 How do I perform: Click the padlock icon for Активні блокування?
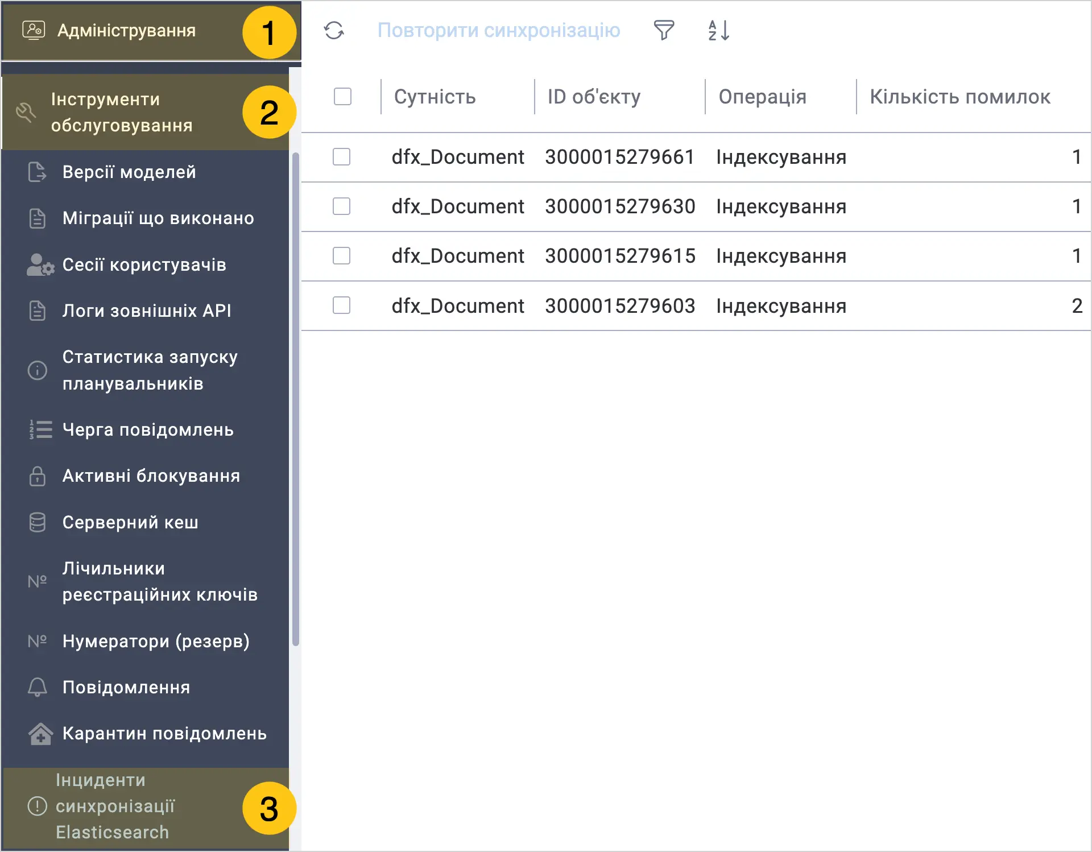[38, 475]
